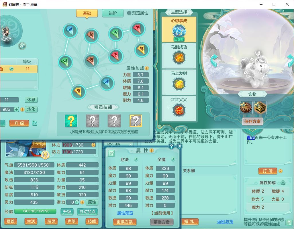Switch to the 基础 tab
This screenshot has width=294, height=229.
[87, 13]
